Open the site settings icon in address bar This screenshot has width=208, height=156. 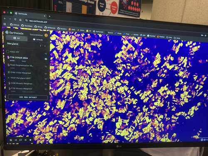[x=26, y=20]
